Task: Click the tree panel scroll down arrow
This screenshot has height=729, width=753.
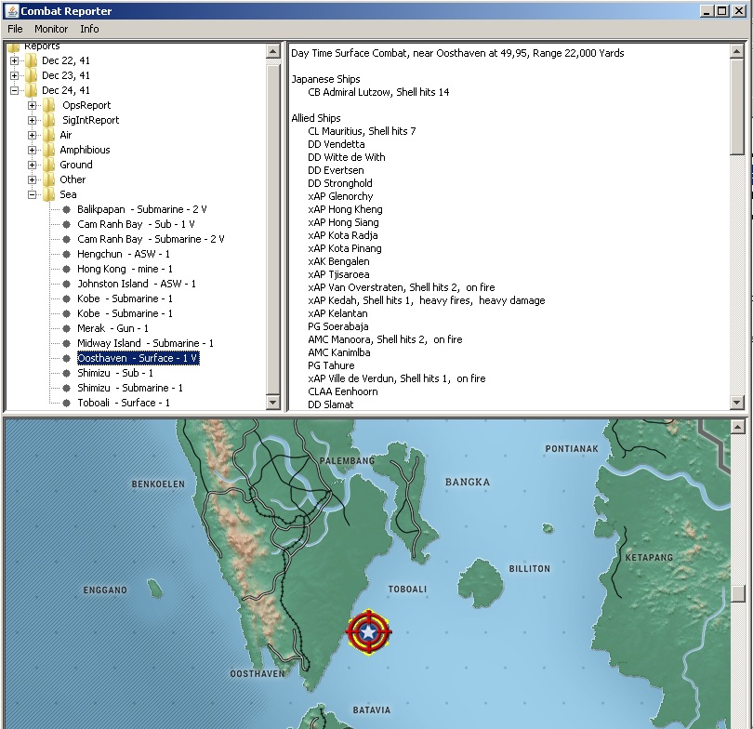Action: tap(273, 403)
